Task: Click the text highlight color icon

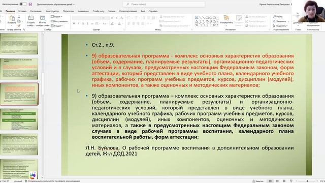Action: (112, 24)
